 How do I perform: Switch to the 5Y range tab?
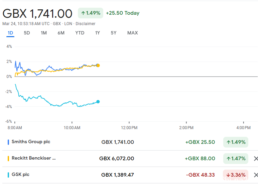(114, 33)
